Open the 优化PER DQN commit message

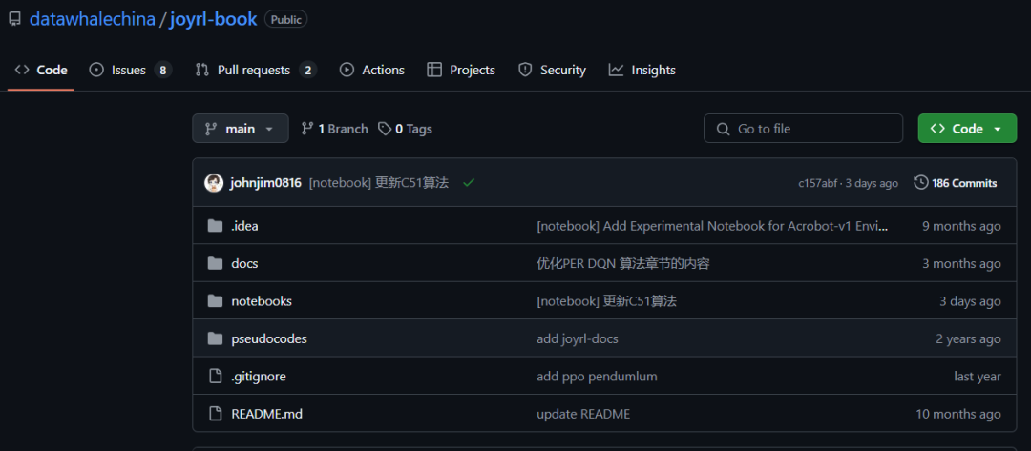point(622,263)
